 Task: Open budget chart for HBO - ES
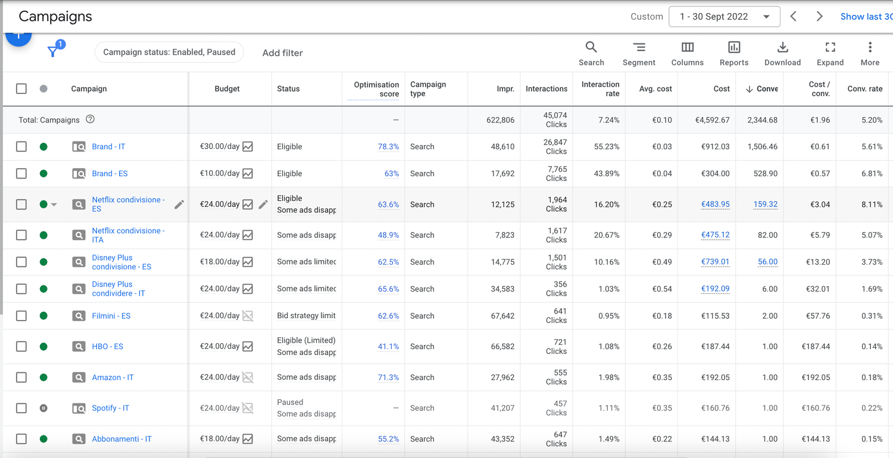[248, 346]
